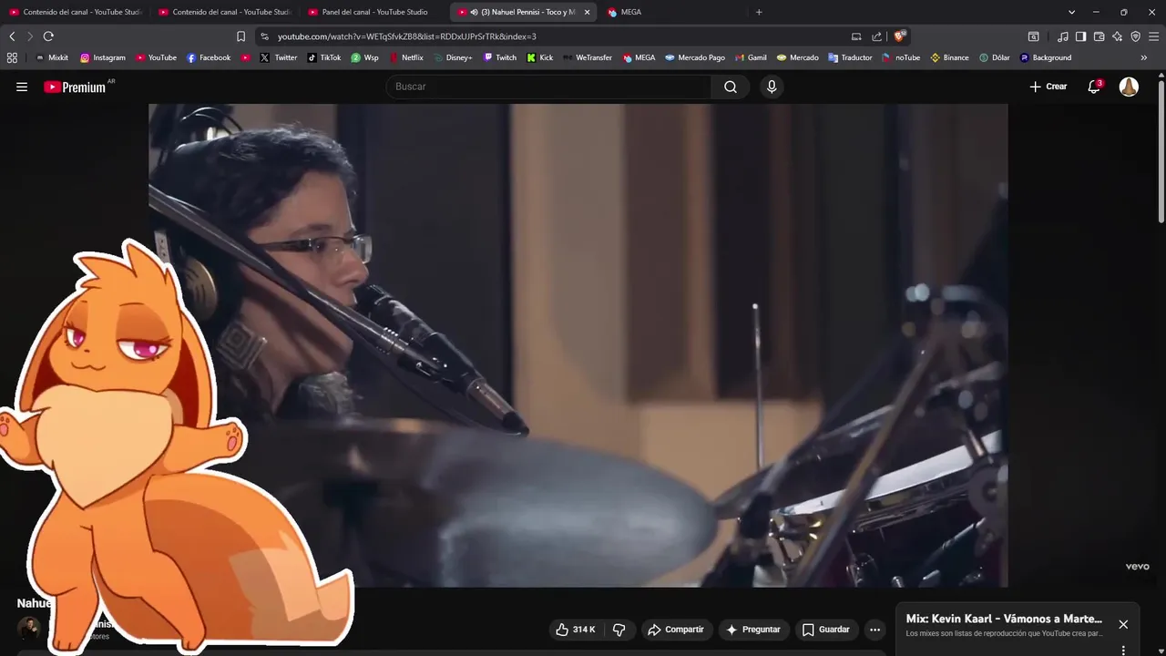The image size is (1166, 656).
Task: Open Mix playlist kebab options
Action: (1123, 650)
